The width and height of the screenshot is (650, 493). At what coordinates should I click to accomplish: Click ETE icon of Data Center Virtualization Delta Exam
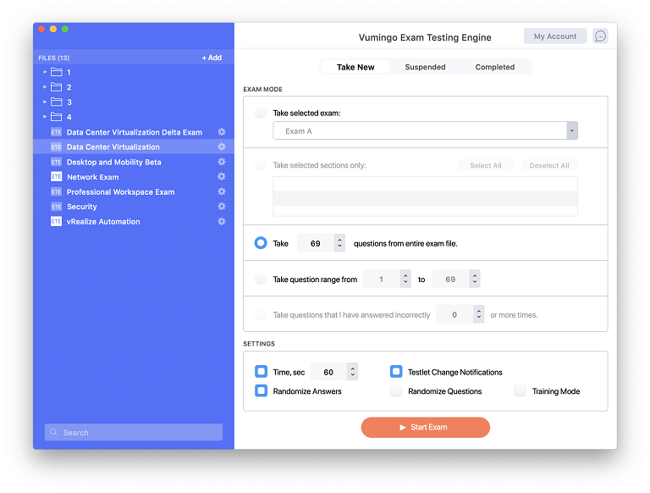click(x=57, y=132)
